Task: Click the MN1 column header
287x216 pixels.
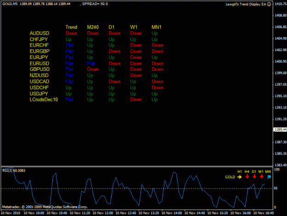Action: [x=156, y=27]
